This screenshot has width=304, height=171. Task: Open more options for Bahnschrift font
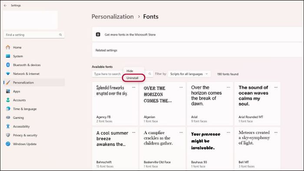(x=134, y=133)
